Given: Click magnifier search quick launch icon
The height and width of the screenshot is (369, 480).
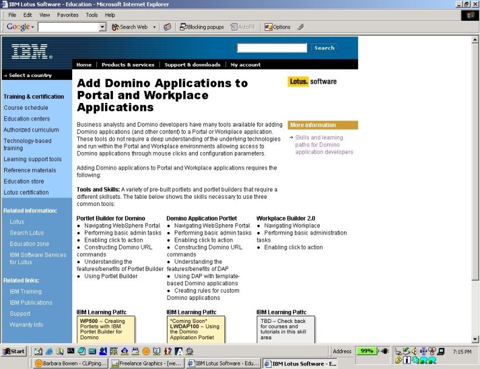Looking at the screenshot, I should coord(59,351).
